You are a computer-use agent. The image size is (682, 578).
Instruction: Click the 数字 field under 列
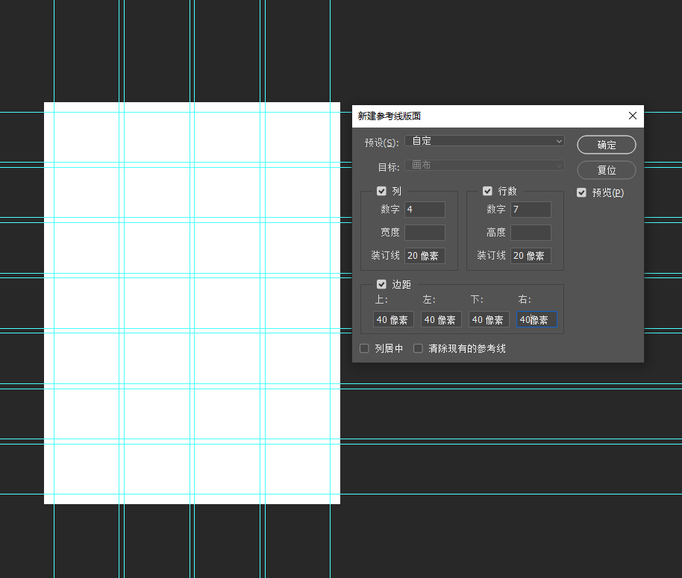[425, 210]
